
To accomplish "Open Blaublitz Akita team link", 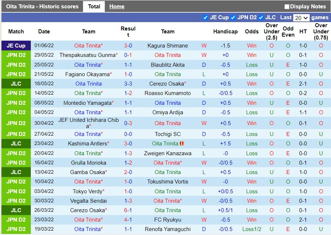I will 167,65.
